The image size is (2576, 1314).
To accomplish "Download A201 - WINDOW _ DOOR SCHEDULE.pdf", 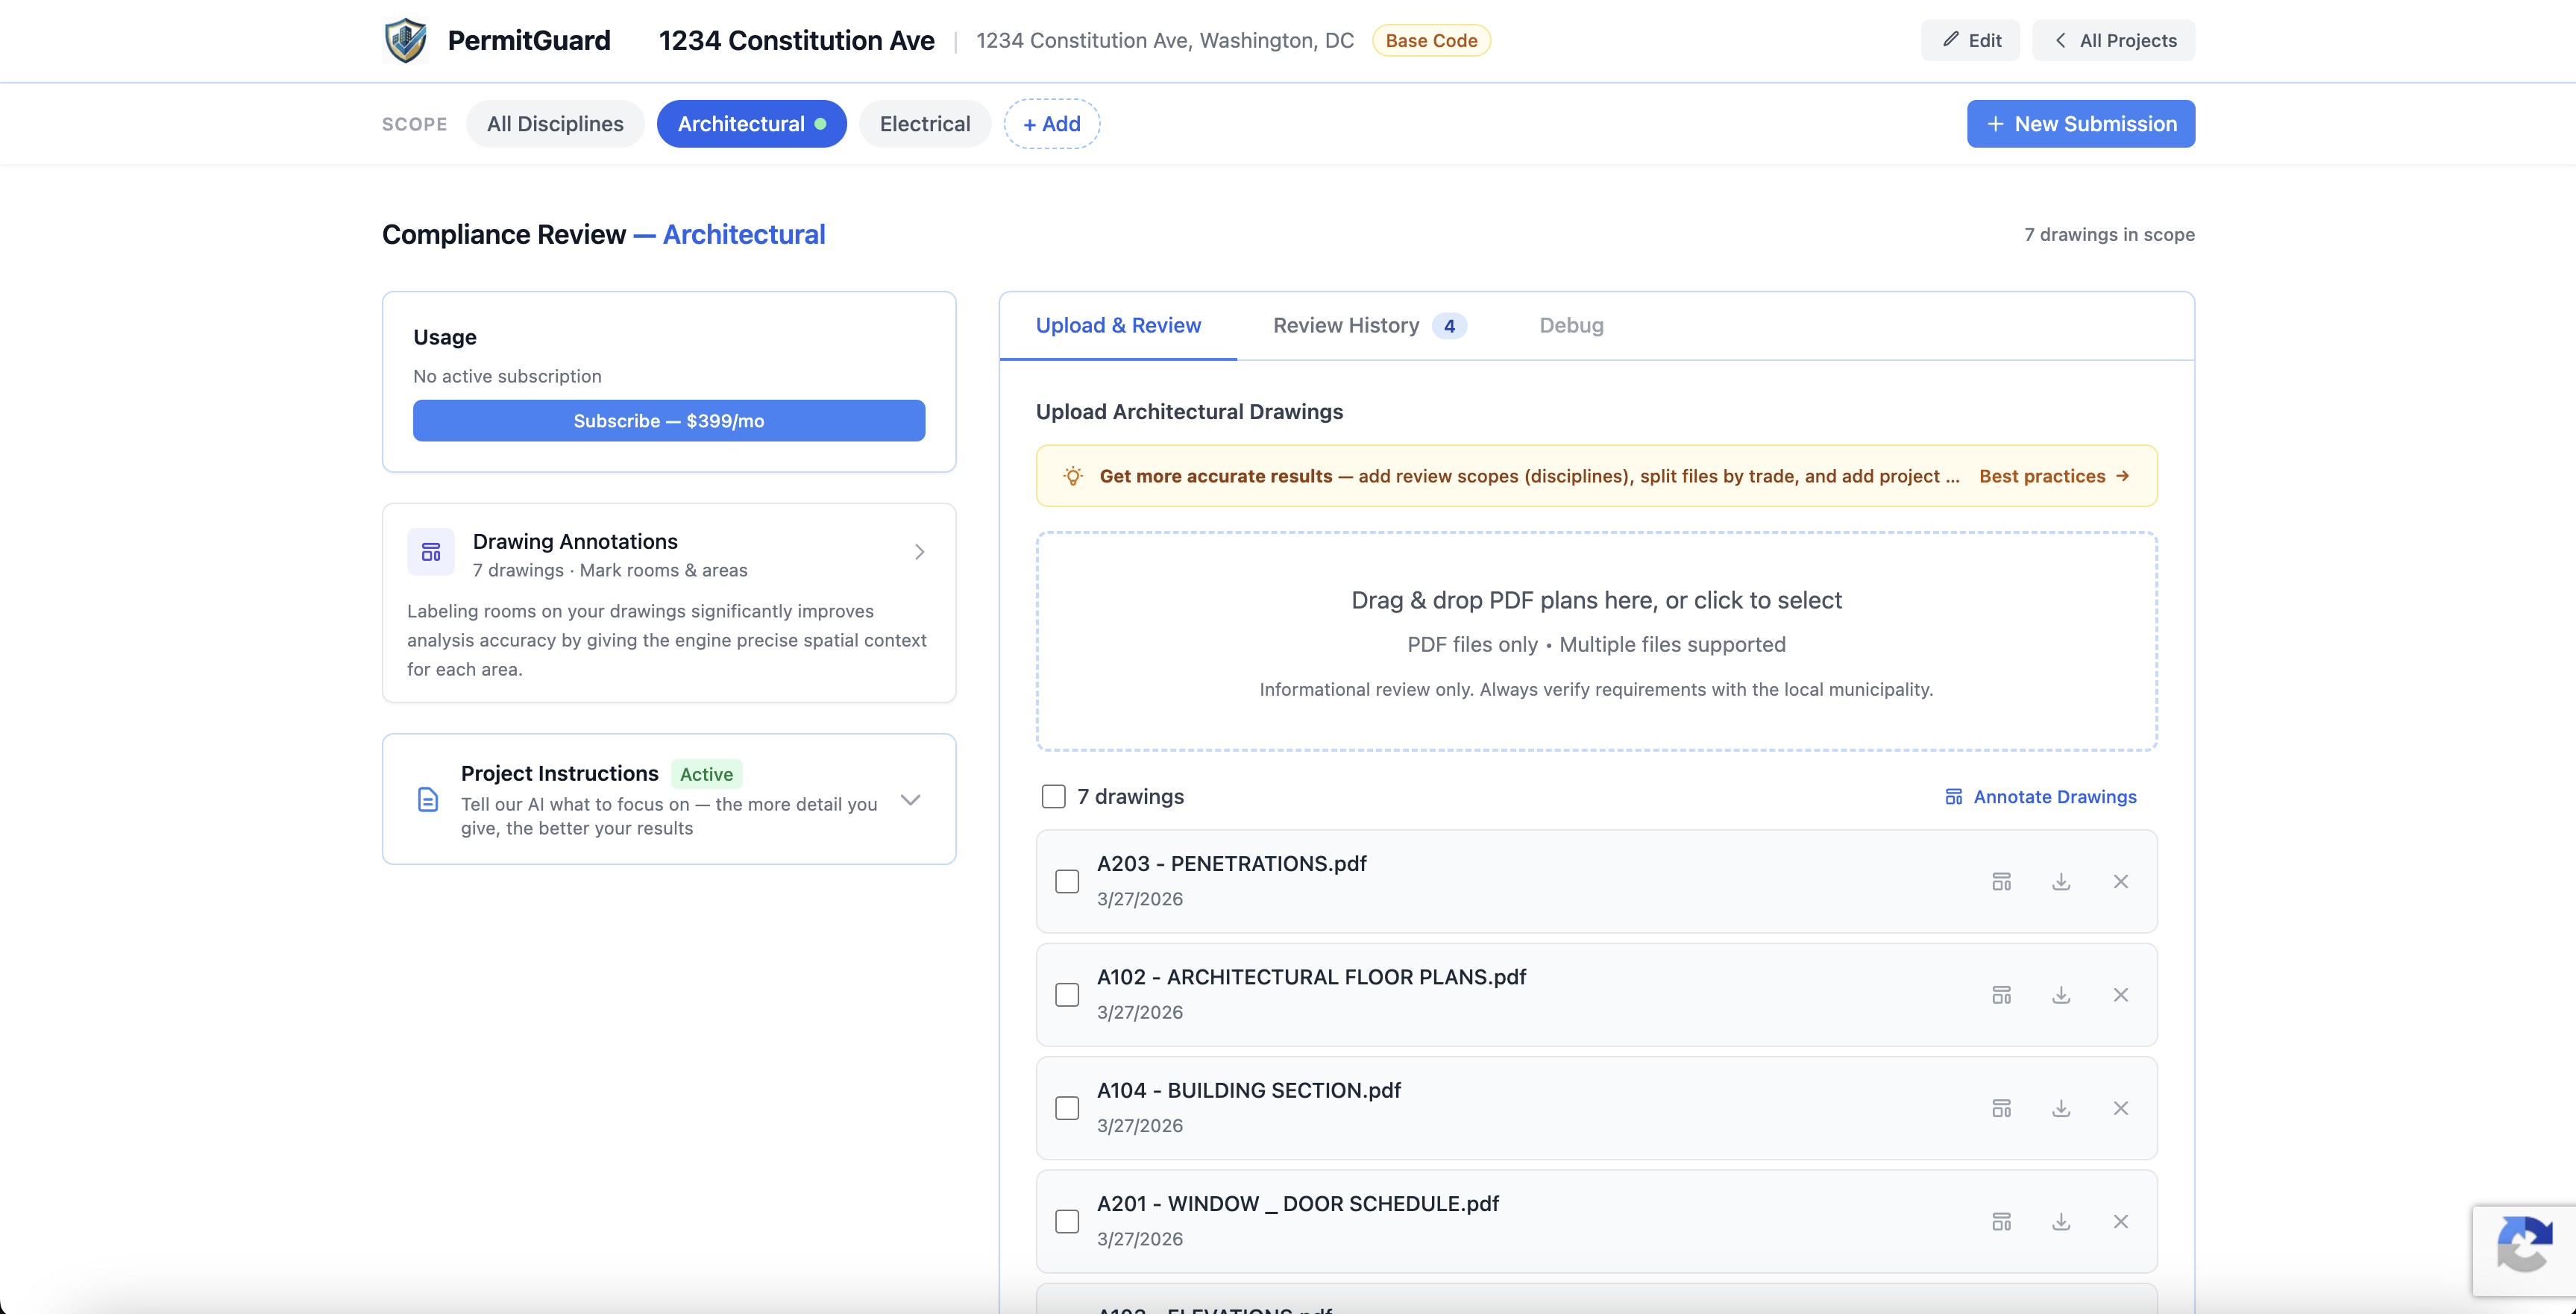I will coord(2061,1221).
